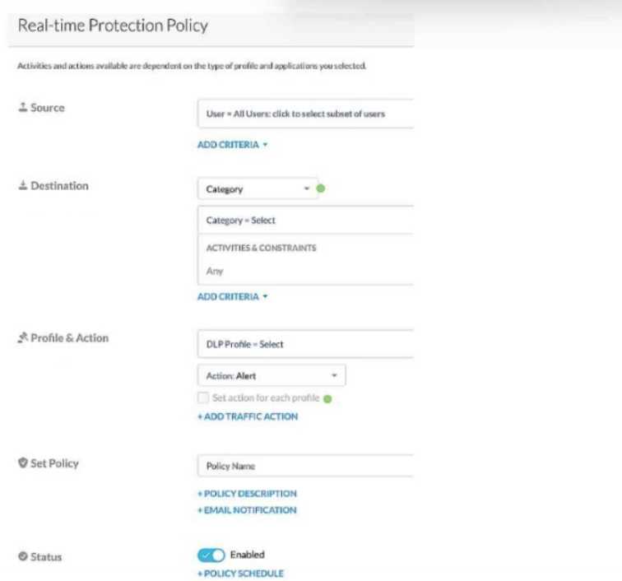The height and width of the screenshot is (581, 622).
Task: Expand Add Criteria under Destination
Action: pos(233,296)
